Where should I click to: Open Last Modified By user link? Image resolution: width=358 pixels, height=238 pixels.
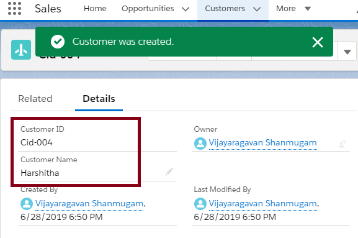(263, 203)
